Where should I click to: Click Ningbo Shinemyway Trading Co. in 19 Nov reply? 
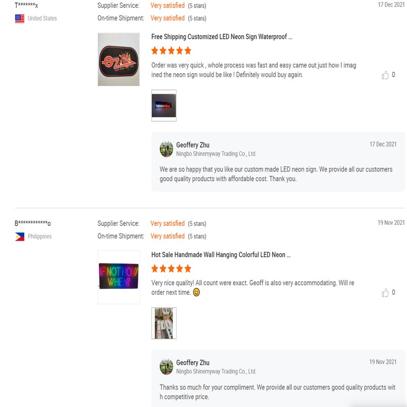(216, 371)
